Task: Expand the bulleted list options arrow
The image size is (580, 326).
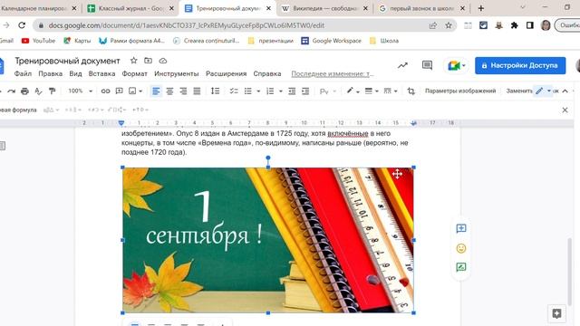Action: point(258,91)
